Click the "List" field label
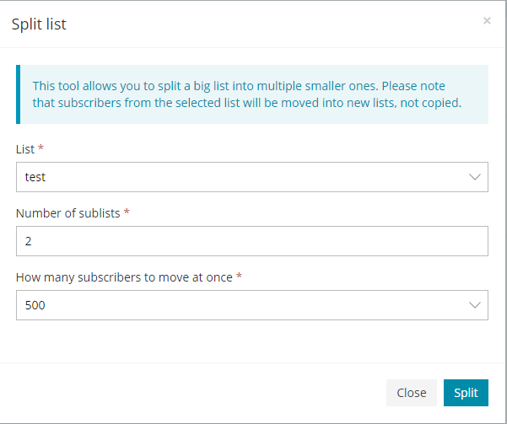This screenshot has height=424, width=507. click(25, 149)
